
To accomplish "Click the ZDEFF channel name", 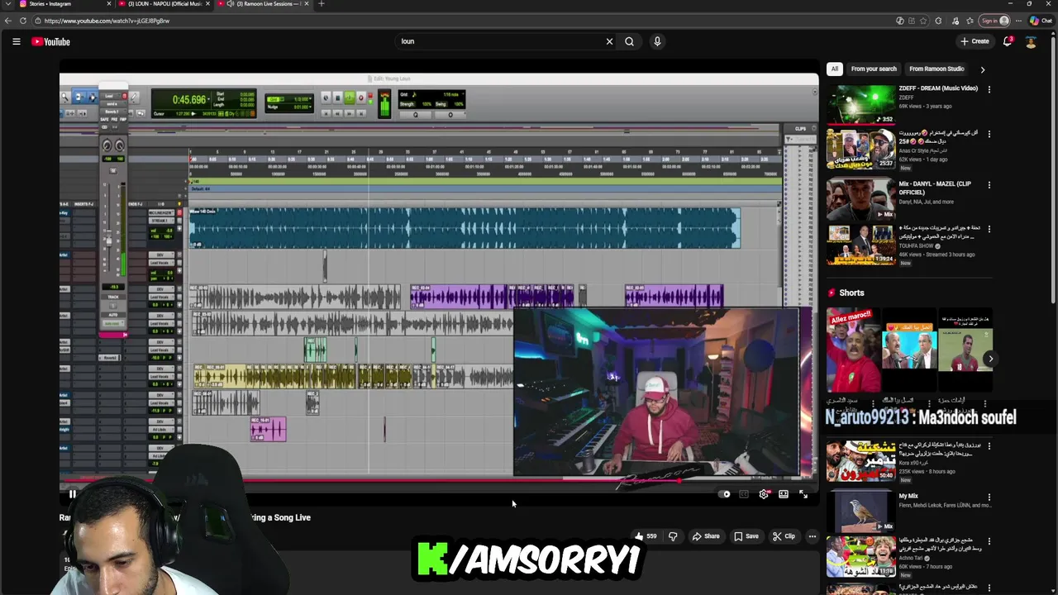I will point(907,98).
